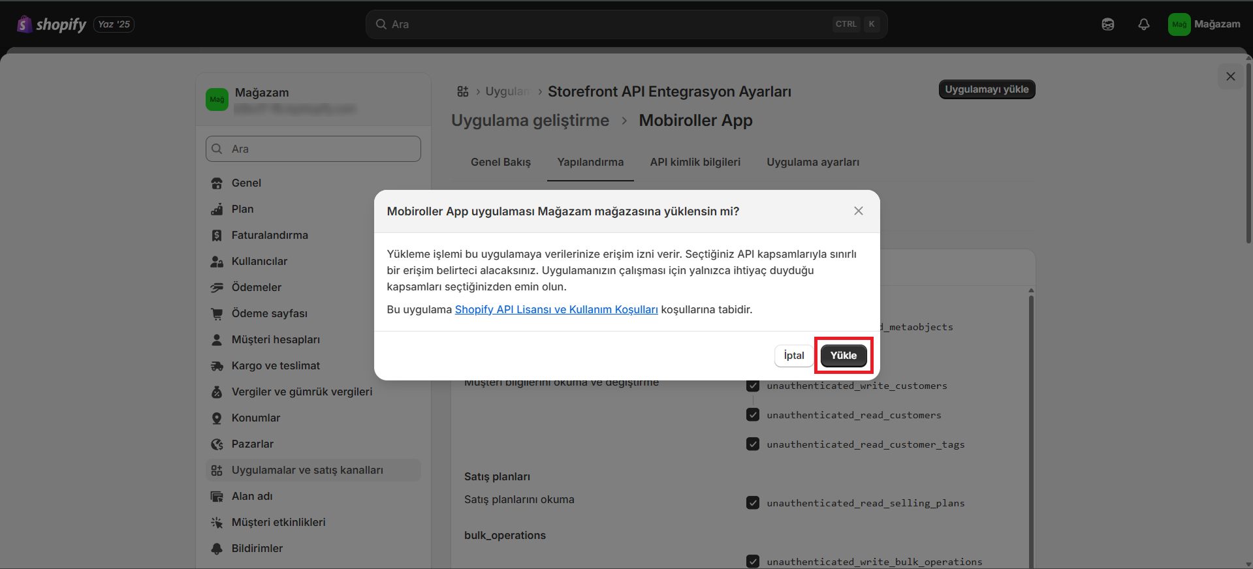Screen dimensions: 1253x569
Task: Click the Mağazam green store avatar in sidebar
Action: pyautogui.click(x=217, y=100)
